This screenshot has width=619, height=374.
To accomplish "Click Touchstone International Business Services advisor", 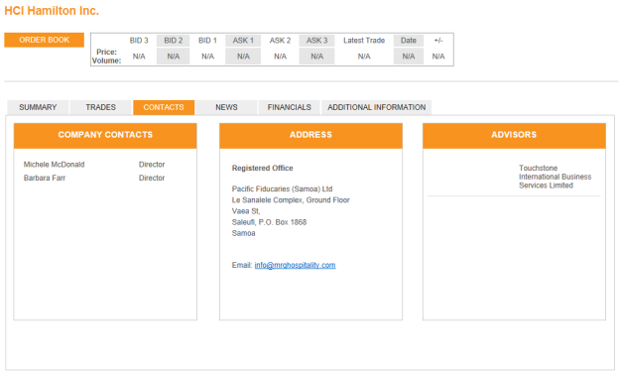I will 556,177.
